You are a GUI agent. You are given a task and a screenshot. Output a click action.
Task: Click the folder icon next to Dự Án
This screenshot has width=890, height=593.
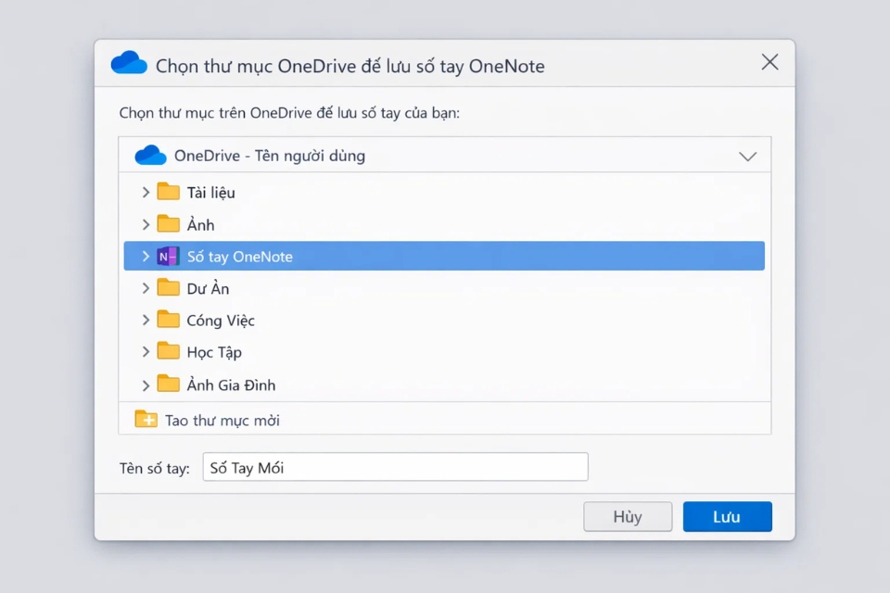(x=170, y=288)
